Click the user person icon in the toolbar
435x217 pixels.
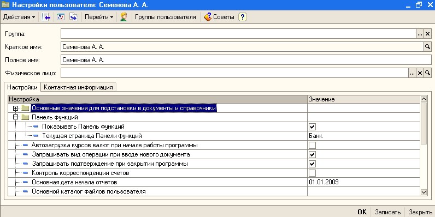124,17
